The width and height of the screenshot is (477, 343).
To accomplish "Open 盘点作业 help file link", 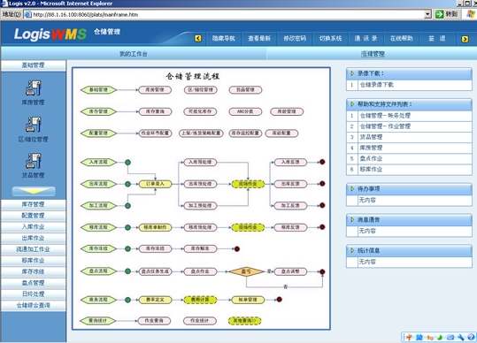I will (x=371, y=158).
